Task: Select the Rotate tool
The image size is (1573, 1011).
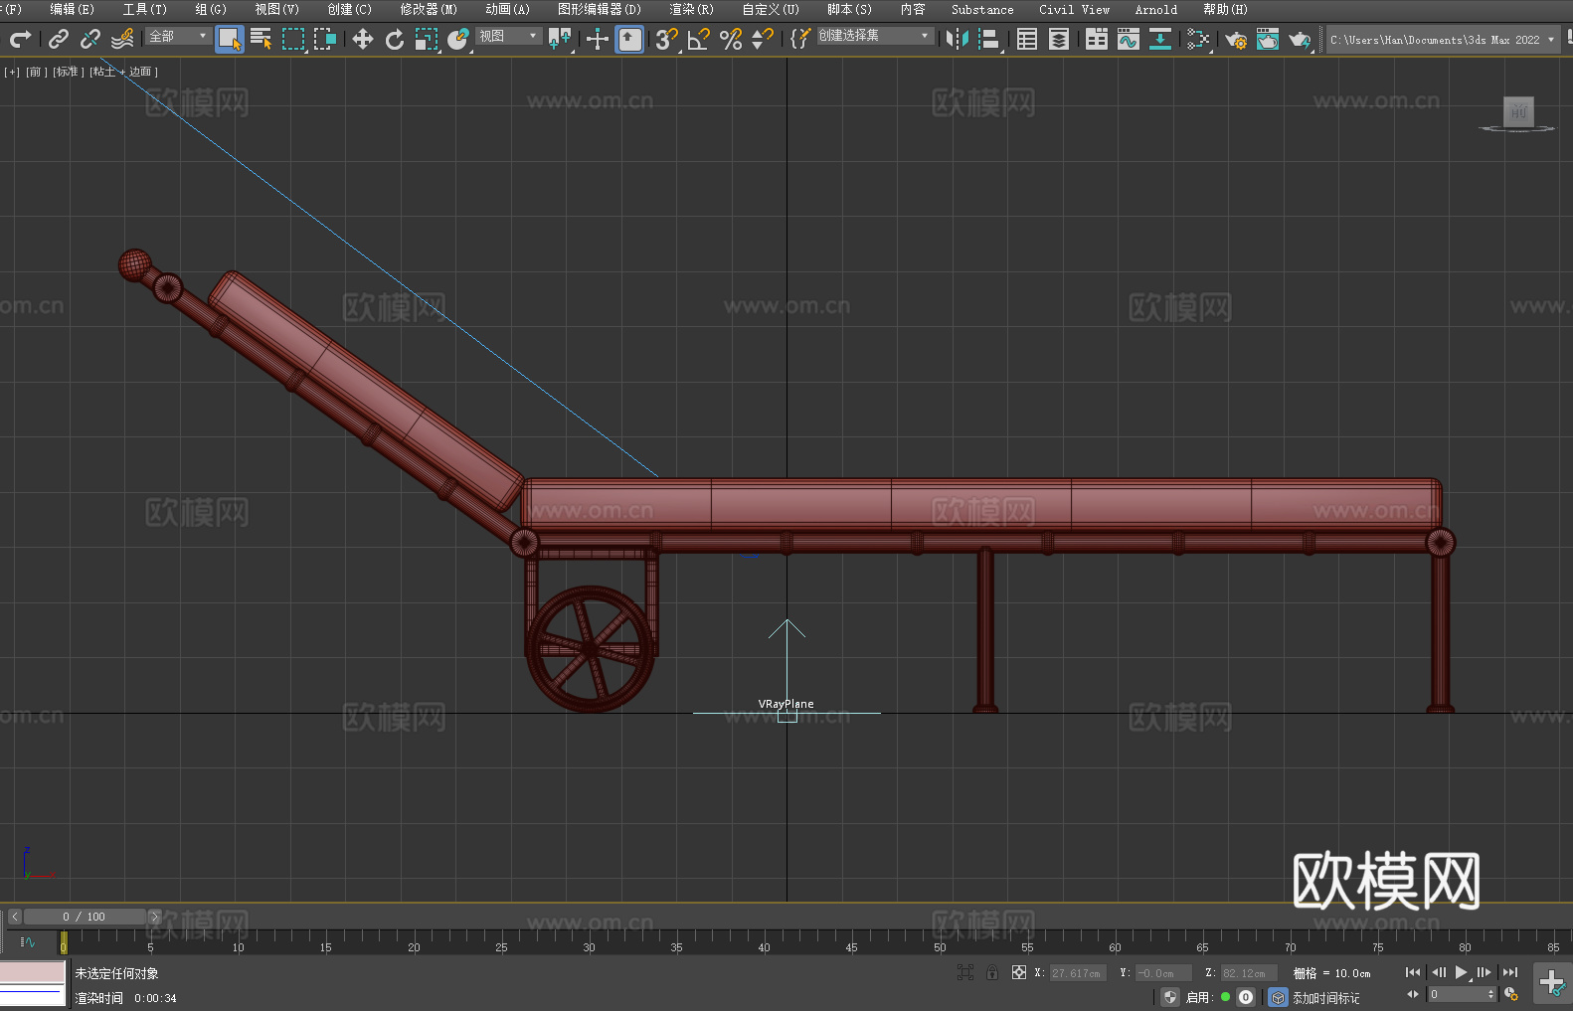Action: pyautogui.click(x=395, y=39)
